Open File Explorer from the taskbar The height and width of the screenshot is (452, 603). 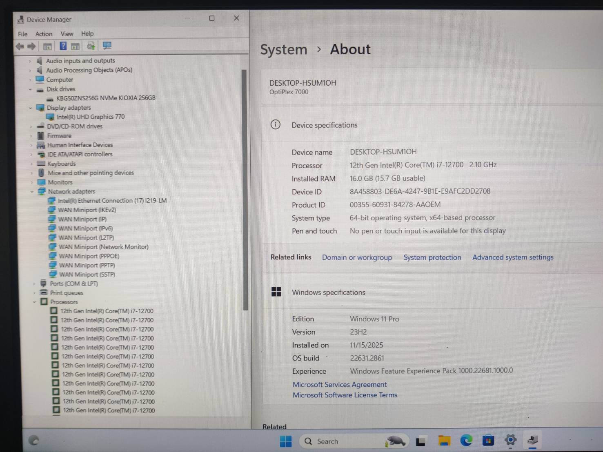(444, 441)
